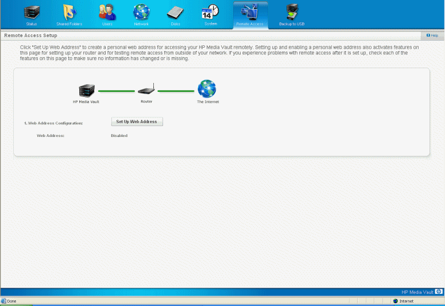The image size is (445, 306).
Task: Go to the Users section
Action: coord(107,13)
